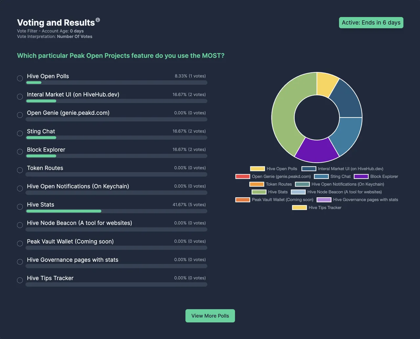Click the '41.67% (5 votes)' text

[x=189, y=205]
